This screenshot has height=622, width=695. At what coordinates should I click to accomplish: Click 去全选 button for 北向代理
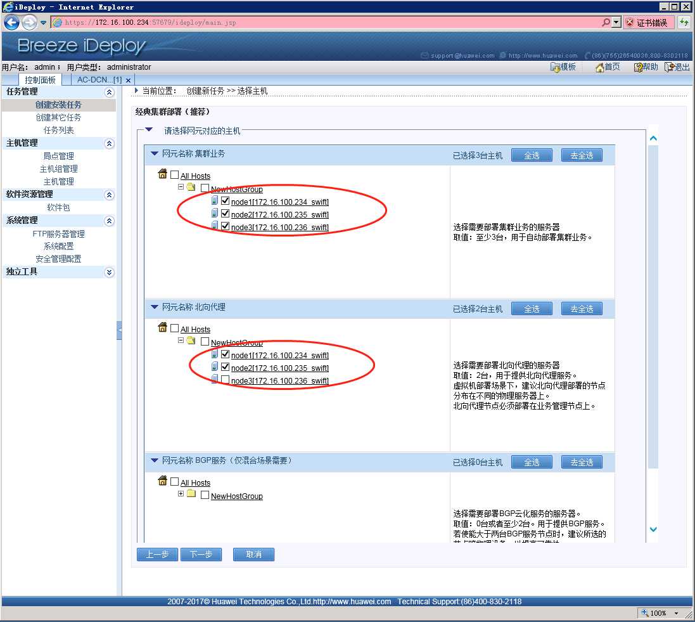click(x=582, y=309)
